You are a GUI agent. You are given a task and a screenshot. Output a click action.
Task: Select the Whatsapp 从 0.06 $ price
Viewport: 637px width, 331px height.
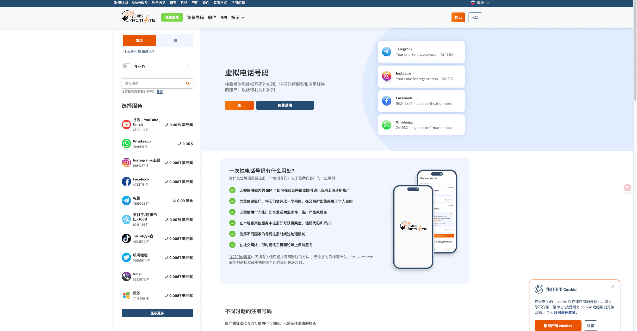click(x=185, y=144)
